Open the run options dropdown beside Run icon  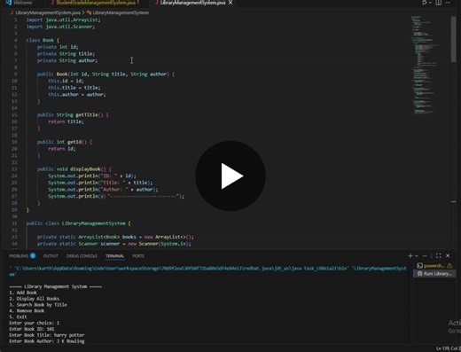[x=430, y=3]
